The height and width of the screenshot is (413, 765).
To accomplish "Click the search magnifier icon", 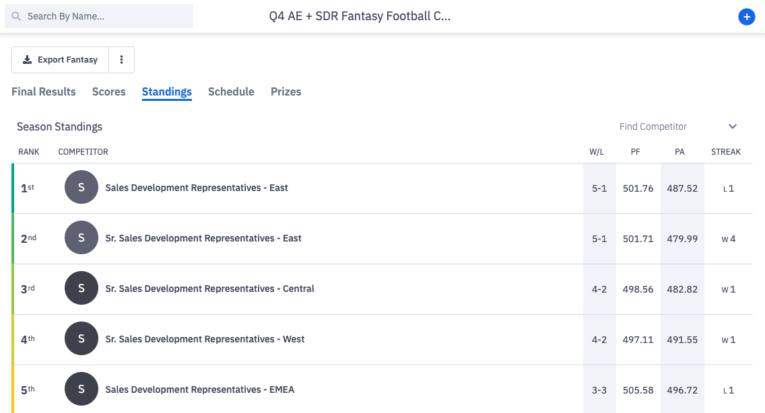I will pyautogui.click(x=16, y=16).
